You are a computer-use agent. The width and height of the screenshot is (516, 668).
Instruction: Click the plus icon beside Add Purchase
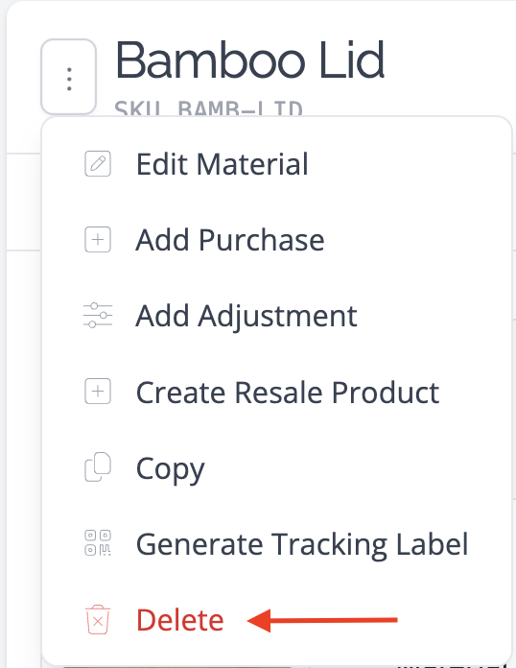coord(98,240)
